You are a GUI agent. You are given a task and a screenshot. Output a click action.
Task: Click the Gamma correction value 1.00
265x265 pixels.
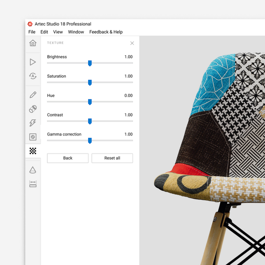(x=128, y=134)
